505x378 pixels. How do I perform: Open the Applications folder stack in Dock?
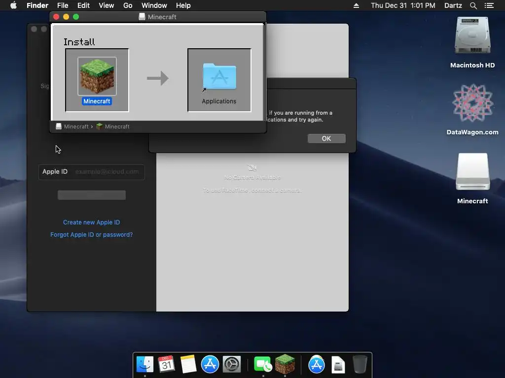(x=317, y=365)
